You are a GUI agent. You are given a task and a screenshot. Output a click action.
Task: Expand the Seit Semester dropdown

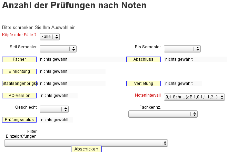58,49
